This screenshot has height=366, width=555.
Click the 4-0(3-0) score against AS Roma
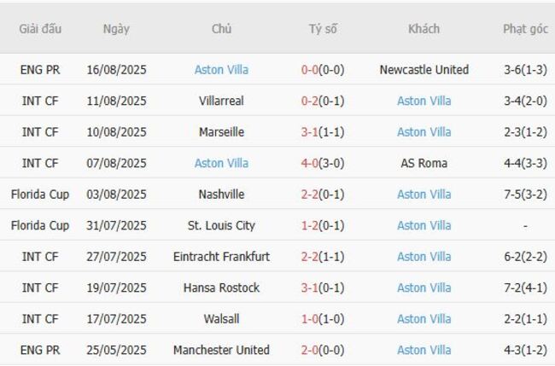coord(323,163)
